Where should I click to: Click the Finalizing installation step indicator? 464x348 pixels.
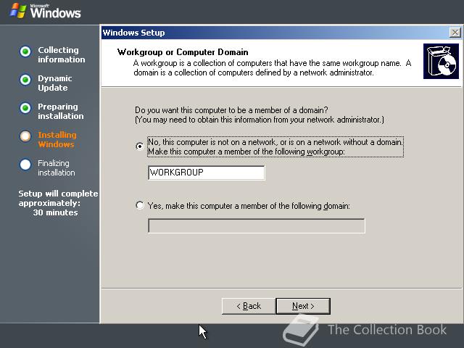pyautogui.click(x=25, y=165)
